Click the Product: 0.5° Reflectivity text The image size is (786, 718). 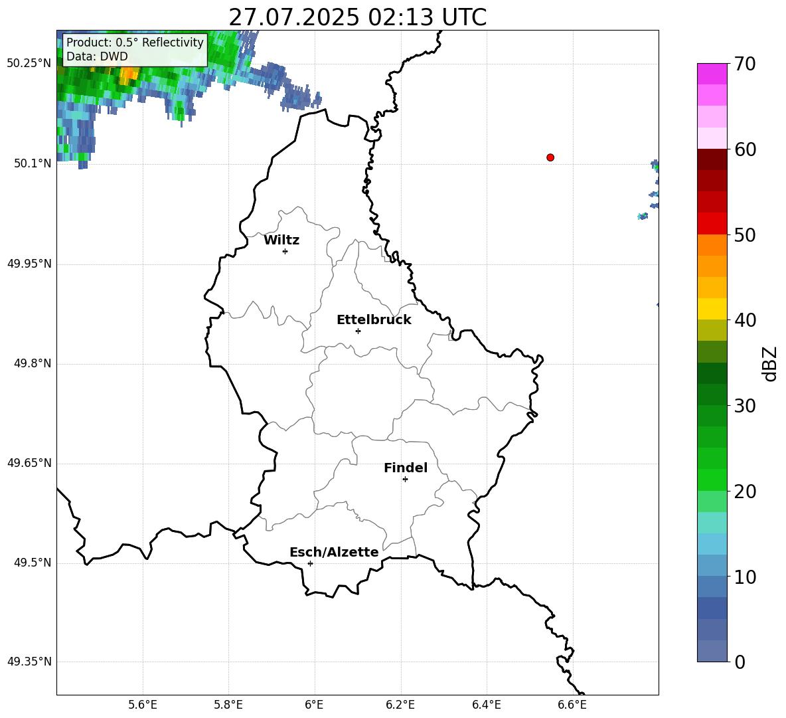pos(135,42)
